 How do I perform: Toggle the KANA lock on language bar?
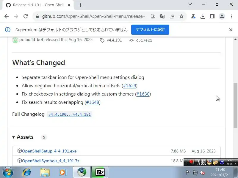[229, 164]
